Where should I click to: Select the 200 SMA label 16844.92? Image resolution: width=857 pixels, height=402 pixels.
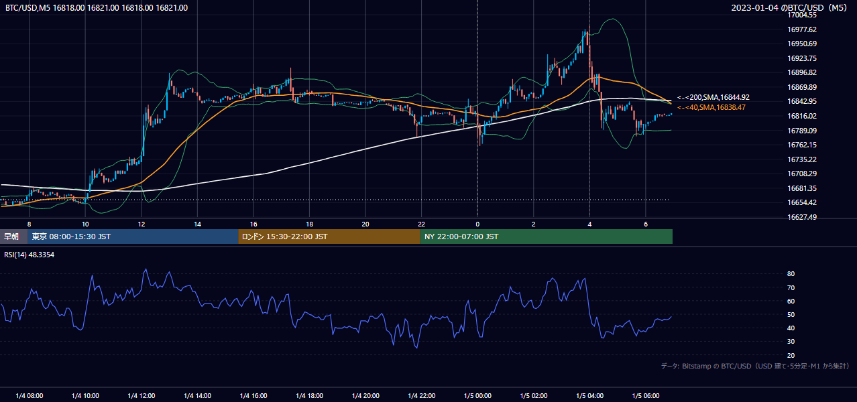click(713, 97)
